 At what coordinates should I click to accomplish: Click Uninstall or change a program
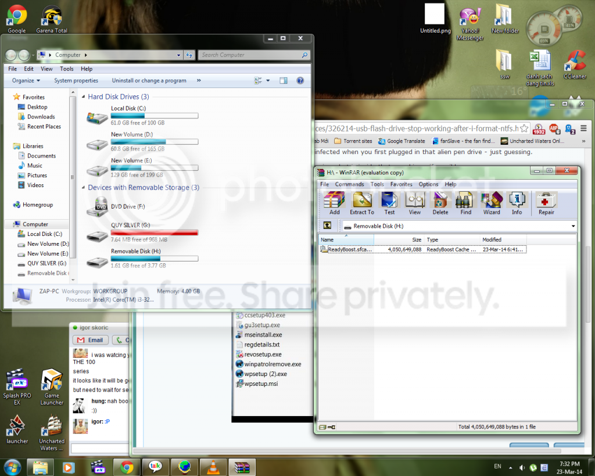(149, 80)
